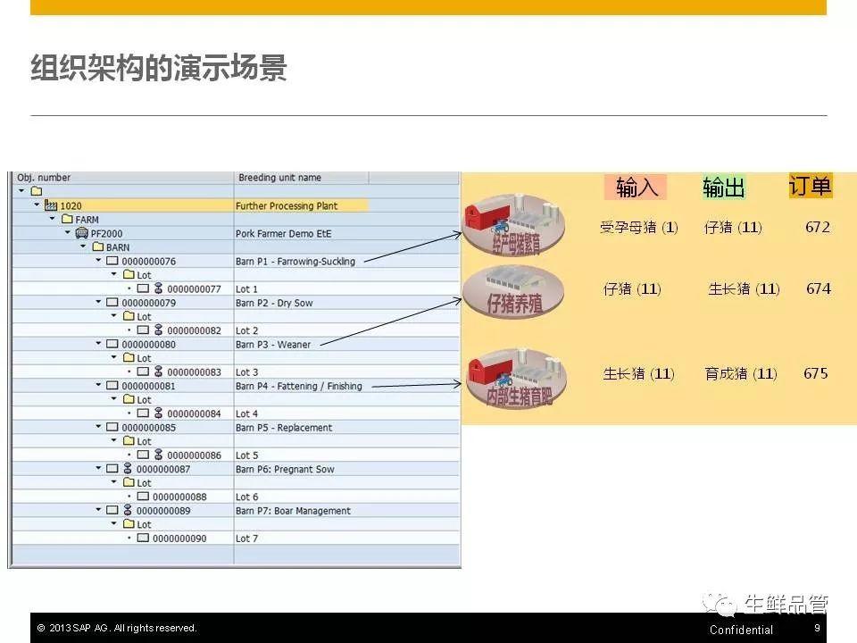Collapse barn 0000000076 node
The height and width of the screenshot is (643, 857).
tap(98, 262)
